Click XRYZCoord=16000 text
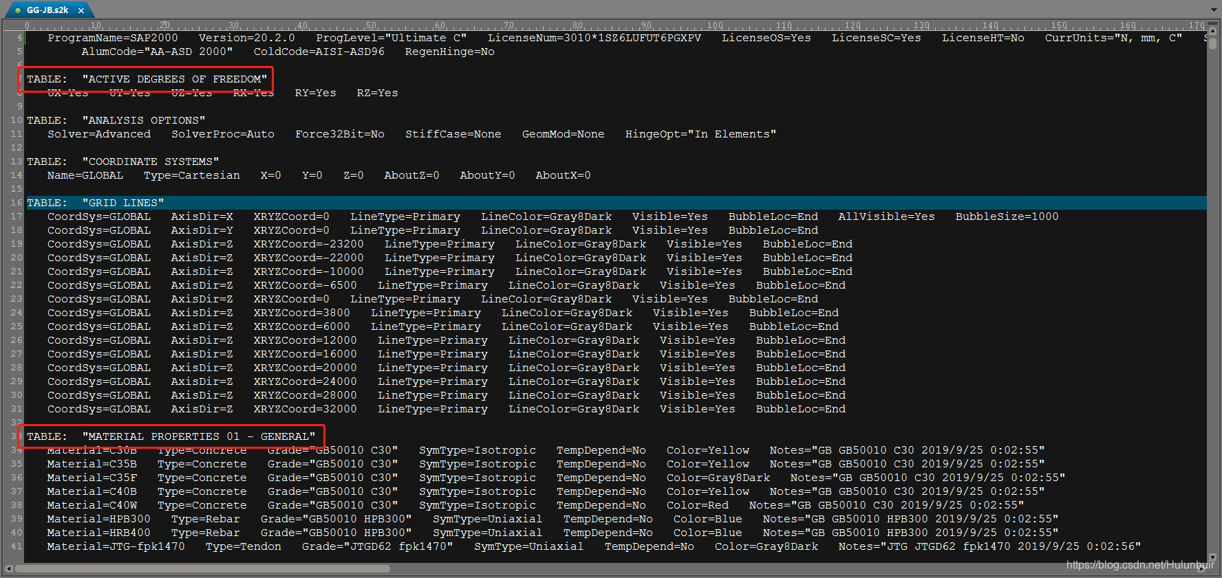 coord(305,354)
